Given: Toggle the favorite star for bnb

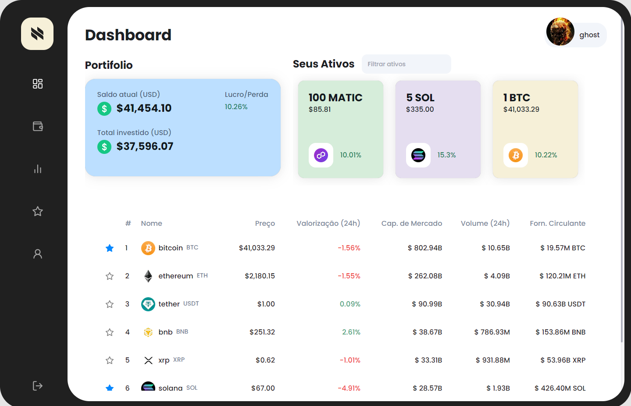Looking at the screenshot, I should [x=110, y=332].
